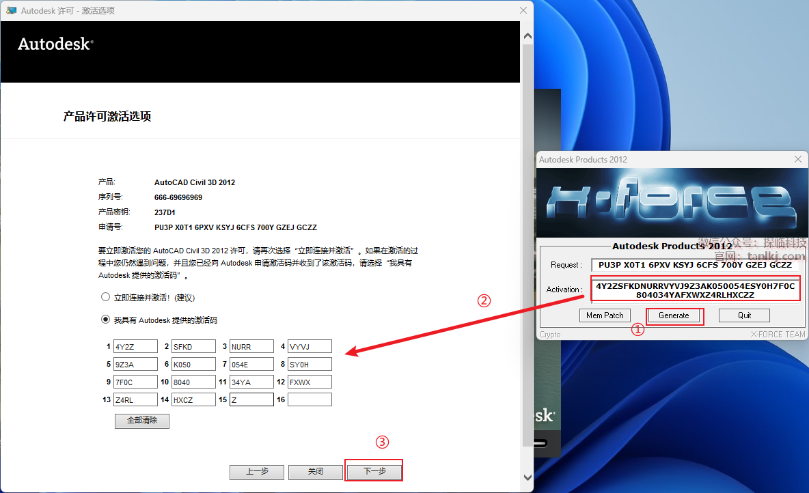Click the 产品许可激活选项 heading
This screenshot has width=809, height=493.
click(107, 117)
